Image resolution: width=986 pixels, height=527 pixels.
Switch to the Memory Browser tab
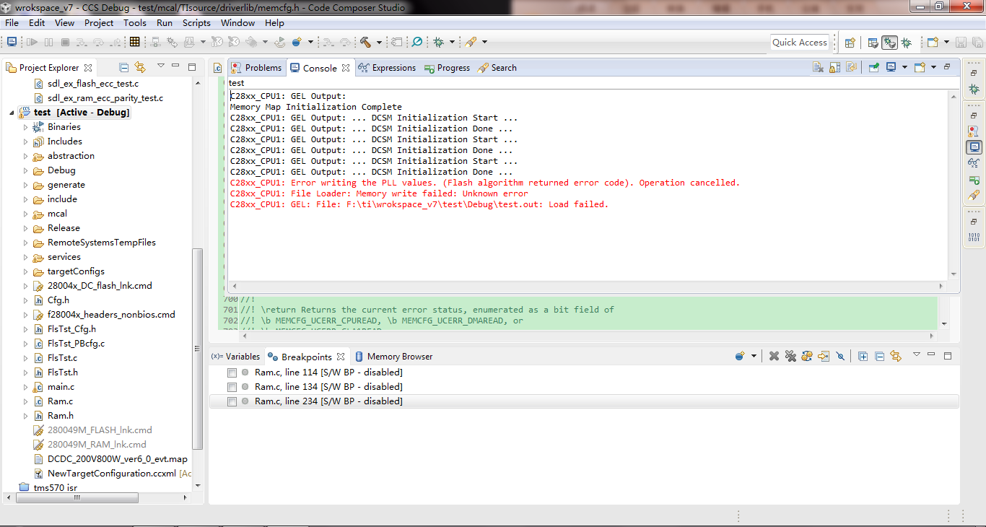point(393,357)
